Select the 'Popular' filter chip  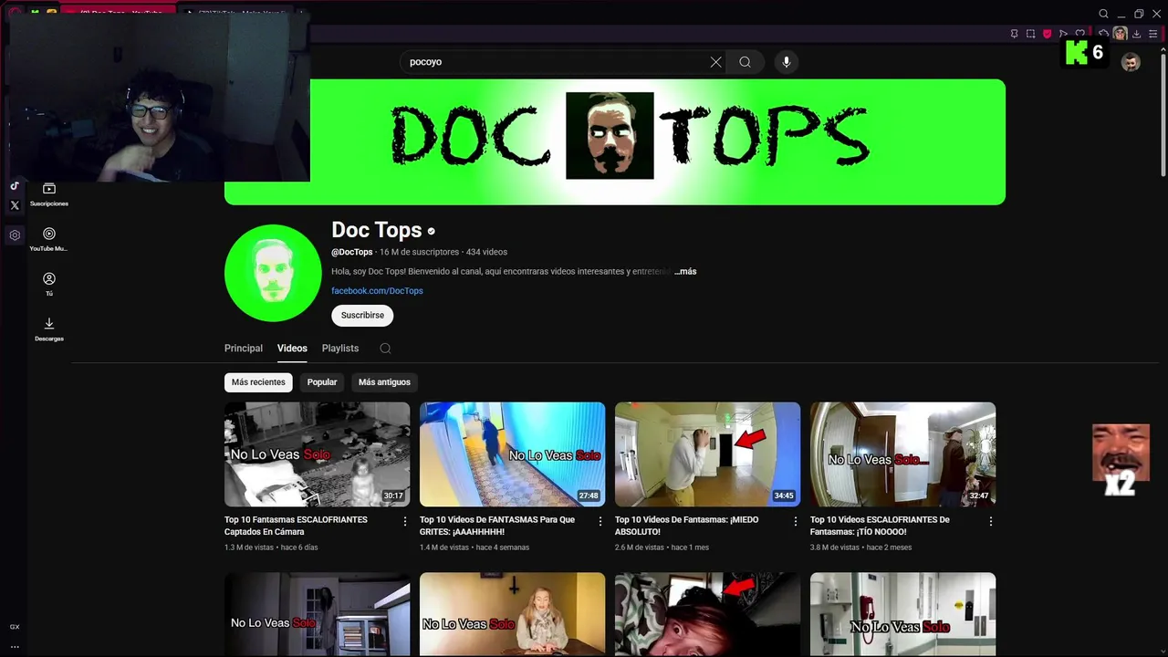pos(322,382)
